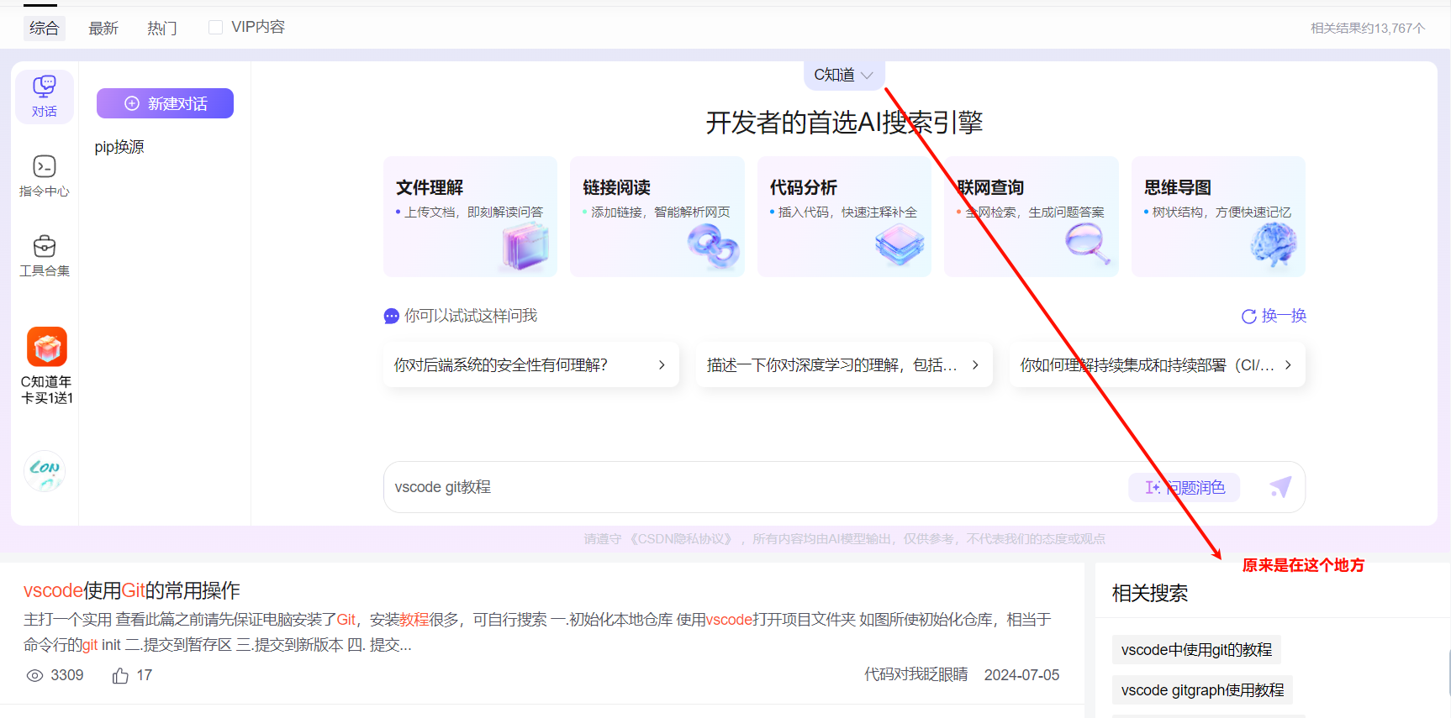1451x718 pixels.
Task: Click the 相关搜索 heading
Action: (1150, 594)
